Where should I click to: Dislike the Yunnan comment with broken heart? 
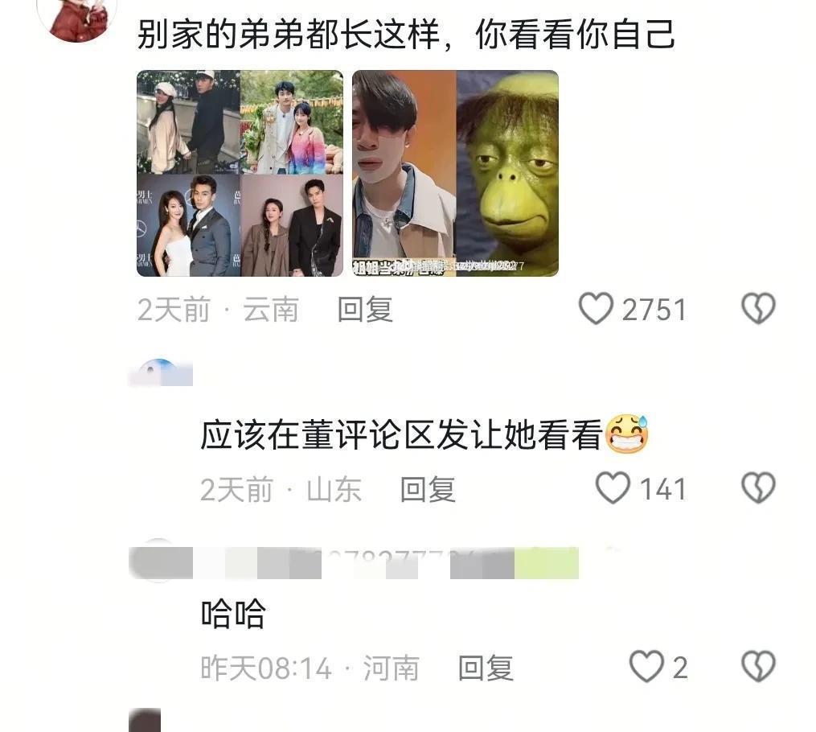[x=757, y=308]
